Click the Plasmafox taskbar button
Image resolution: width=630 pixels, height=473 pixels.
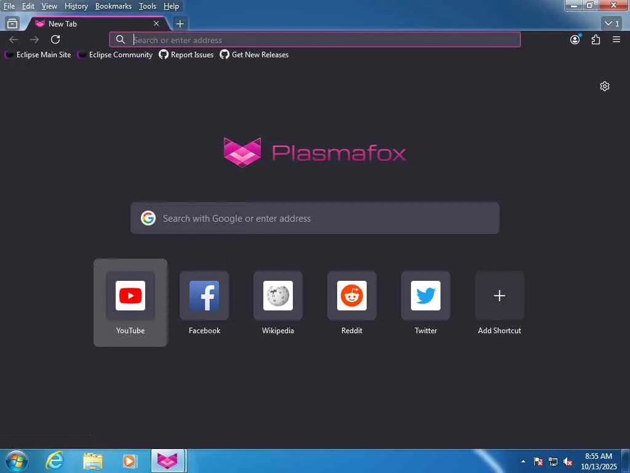coord(167,461)
